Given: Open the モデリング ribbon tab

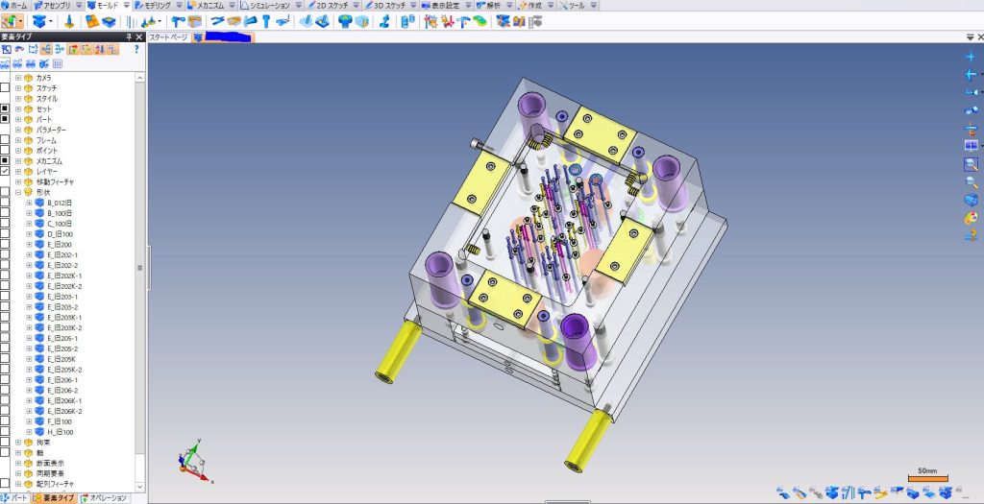Looking at the screenshot, I should tap(152, 5).
